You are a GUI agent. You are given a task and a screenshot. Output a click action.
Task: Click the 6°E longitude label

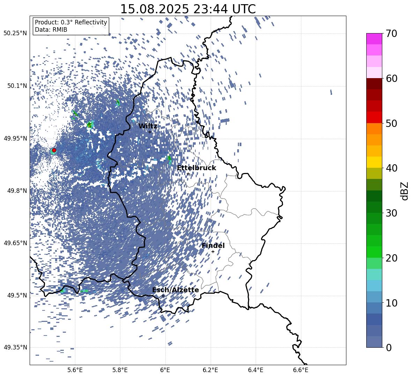[x=165, y=370]
